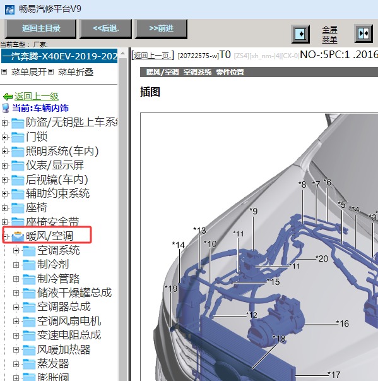Click the 照明系统(车内) folder icon

click(18, 152)
